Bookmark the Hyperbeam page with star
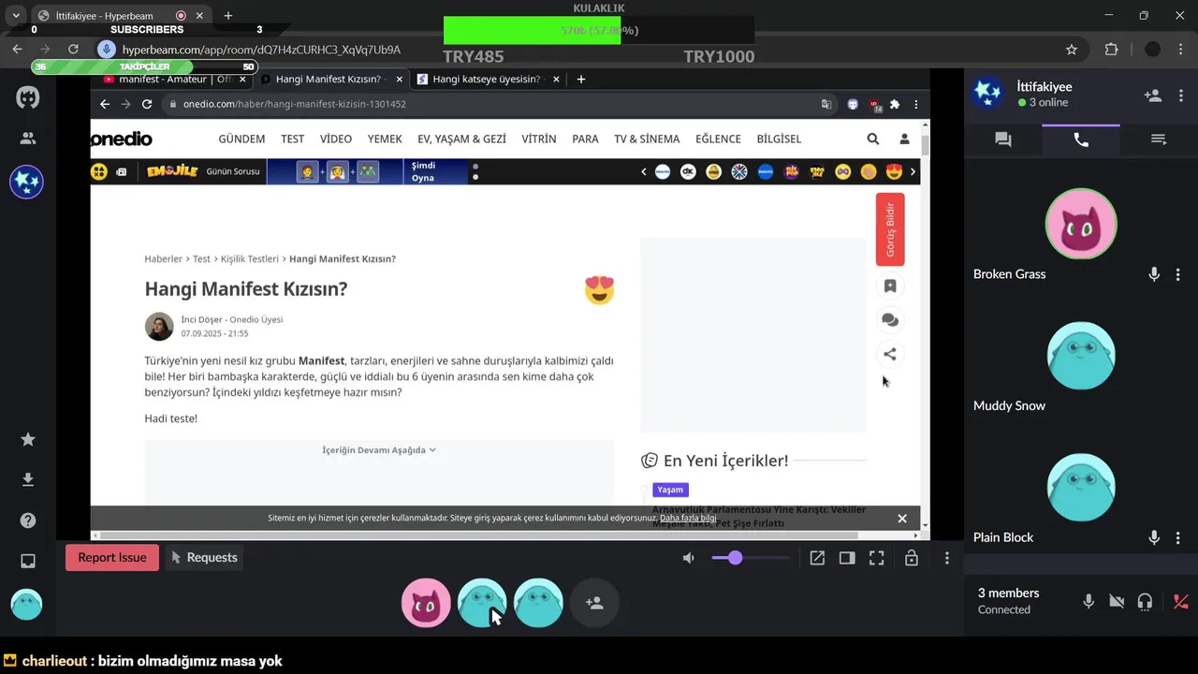 pyautogui.click(x=1072, y=50)
